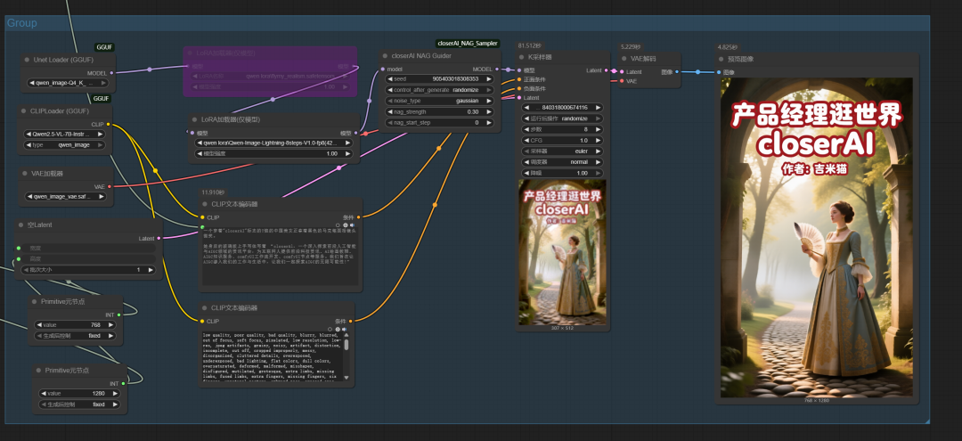This screenshot has width=962, height=441.
Task: Click the nag_strength 0.30 slider field
Action: point(439,111)
